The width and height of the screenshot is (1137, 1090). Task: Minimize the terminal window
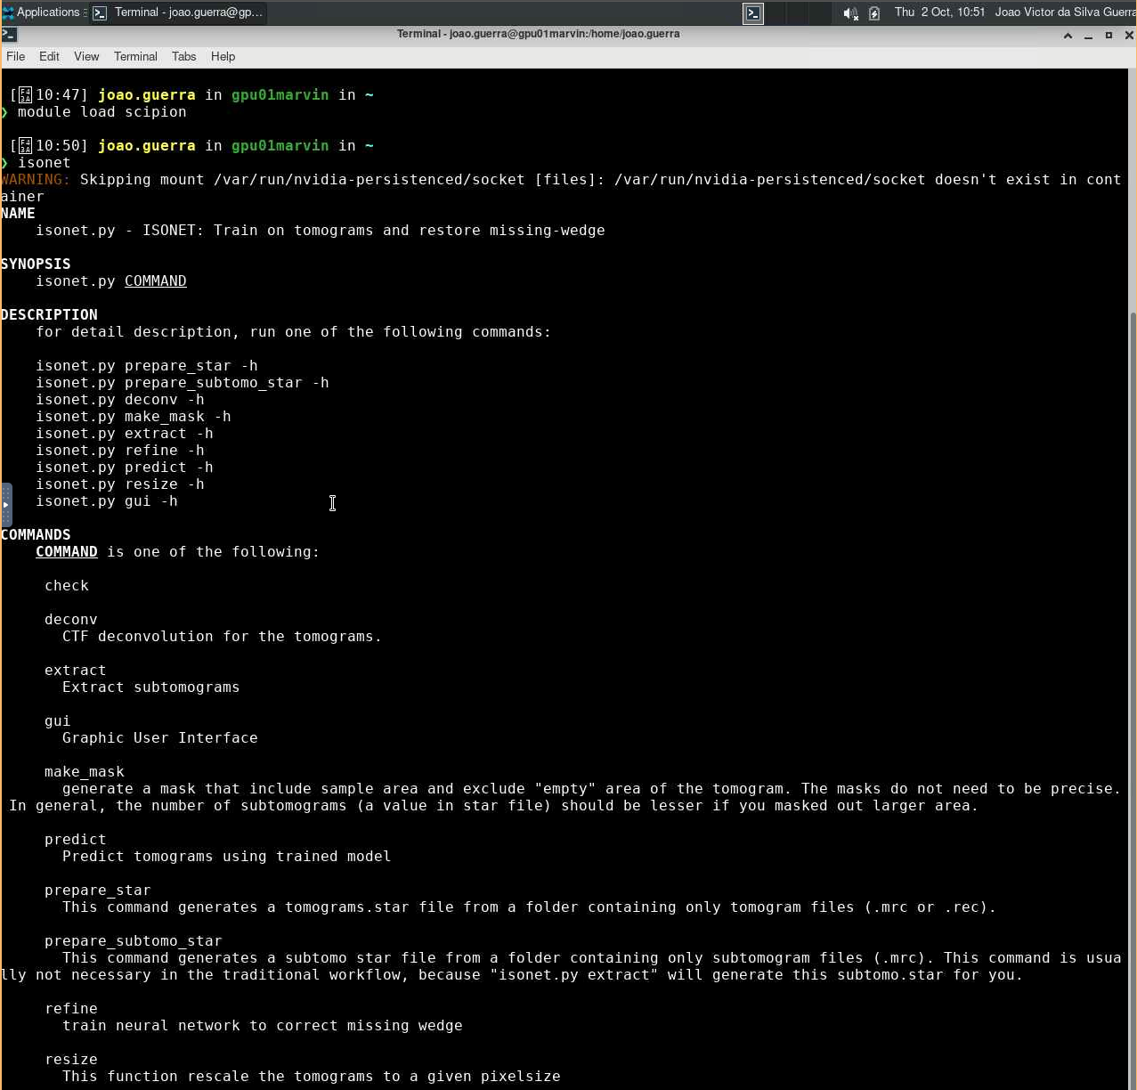pyautogui.click(x=1088, y=36)
